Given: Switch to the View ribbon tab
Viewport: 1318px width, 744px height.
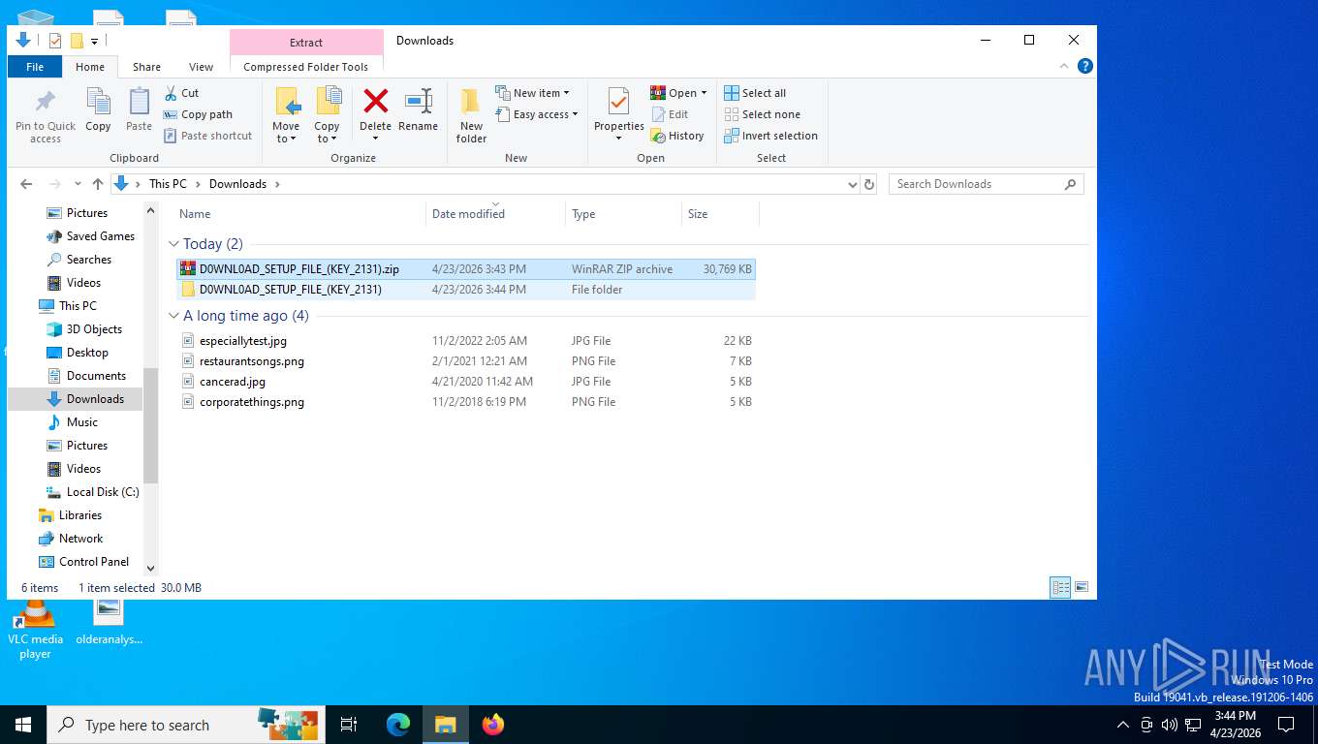Looking at the screenshot, I should 202,67.
